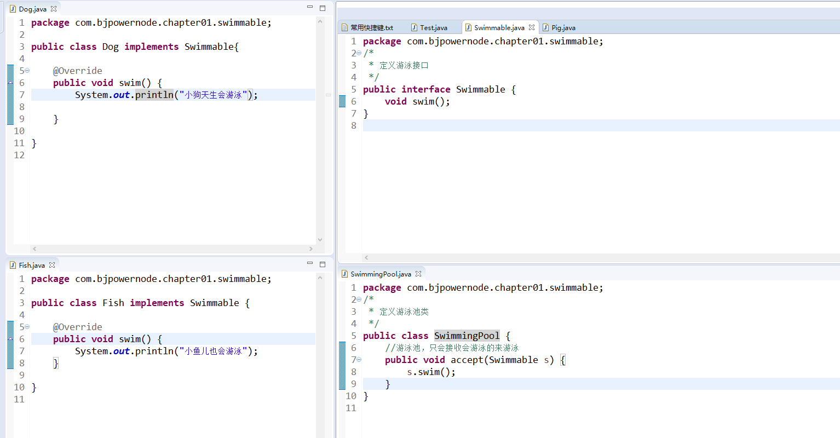Switch to the Dog.java tab

tap(32, 9)
